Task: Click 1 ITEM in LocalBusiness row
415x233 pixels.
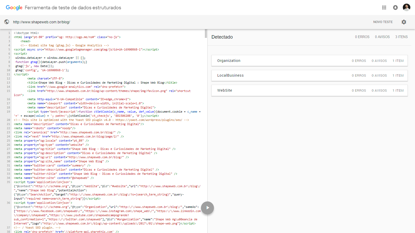Action: click(398, 75)
